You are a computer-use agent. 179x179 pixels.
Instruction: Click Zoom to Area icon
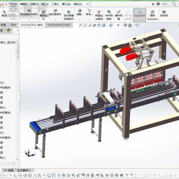(85, 26)
